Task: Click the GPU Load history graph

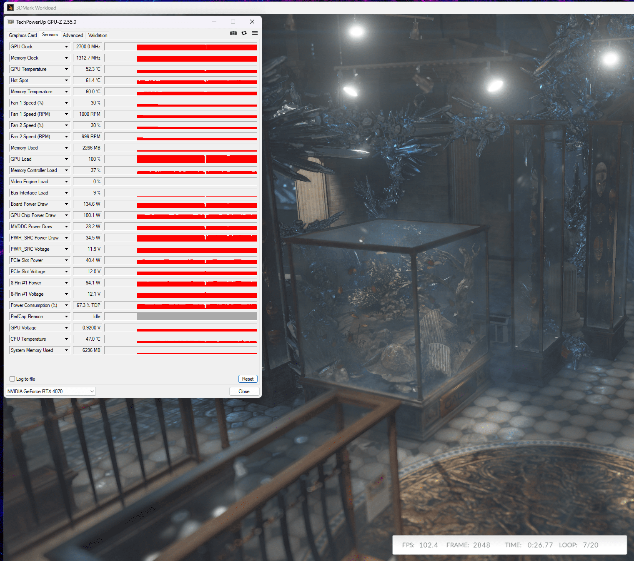Action: pos(180,159)
